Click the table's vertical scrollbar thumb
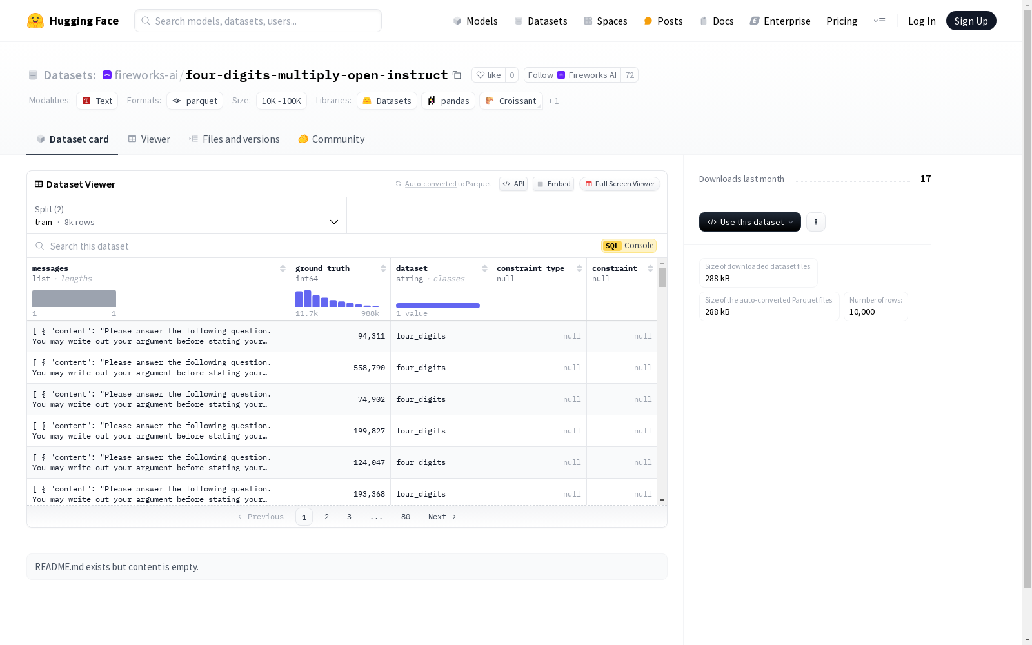 (662, 277)
